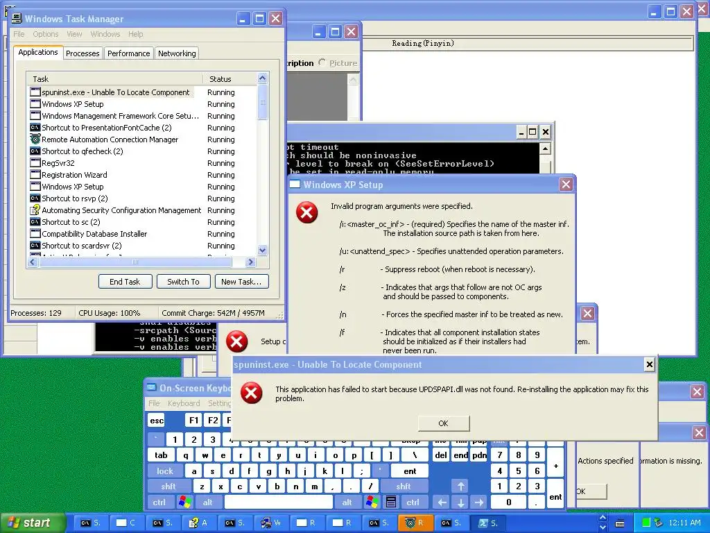
Task: Click the left Windows logo key on On-Screen Keyboard
Action: (184, 502)
